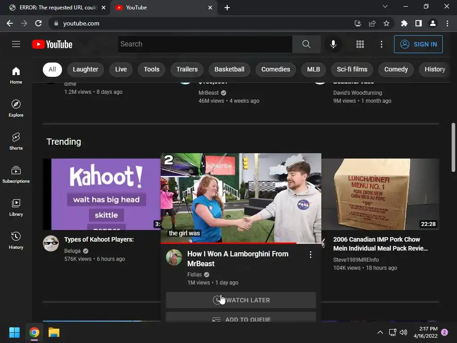This screenshot has width=457, height=343.
Task: Open History in sidebar
Action: (x=16, y=240)
